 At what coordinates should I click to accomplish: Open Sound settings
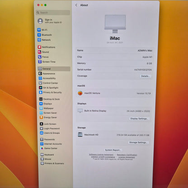[x=43, y=52]
